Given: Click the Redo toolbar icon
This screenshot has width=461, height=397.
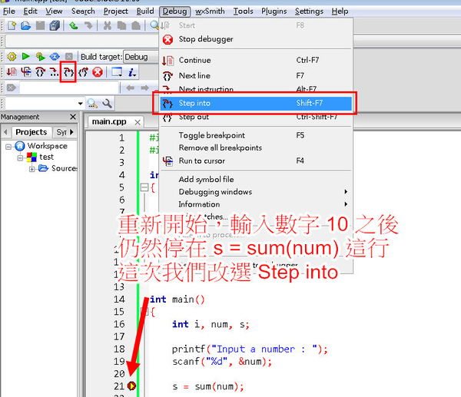Looking at the screenshot, I should (88, 26).
